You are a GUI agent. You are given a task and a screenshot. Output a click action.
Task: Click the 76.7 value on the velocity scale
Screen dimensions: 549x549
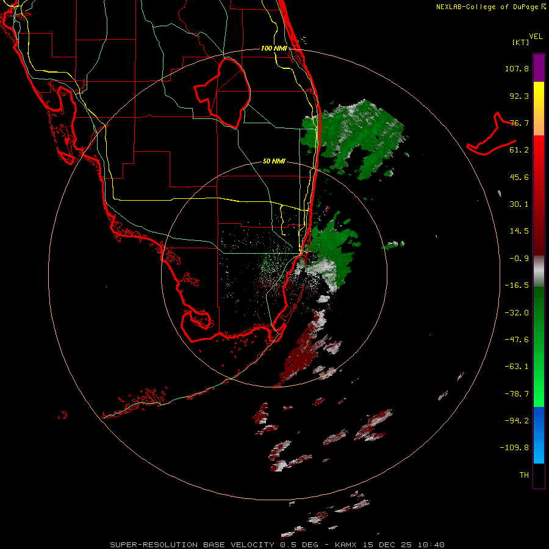519,123
